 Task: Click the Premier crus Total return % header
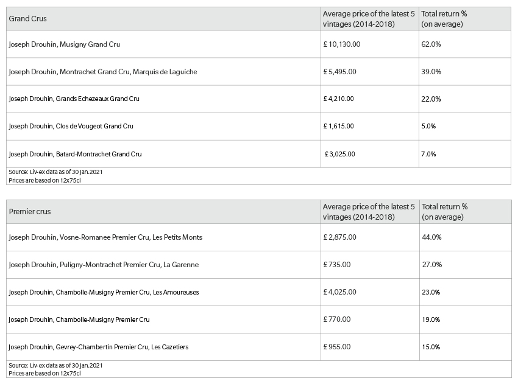pos(445,212)
